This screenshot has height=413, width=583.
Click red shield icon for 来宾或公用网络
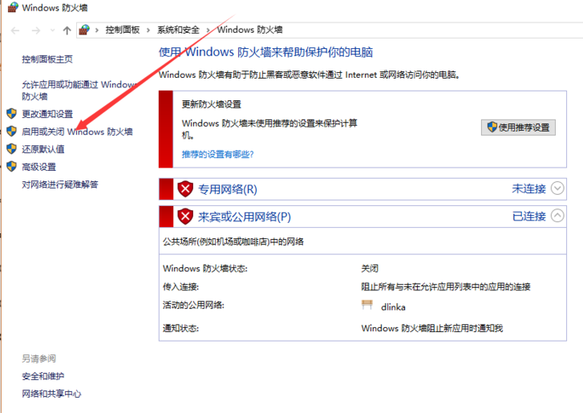[185, 217]
